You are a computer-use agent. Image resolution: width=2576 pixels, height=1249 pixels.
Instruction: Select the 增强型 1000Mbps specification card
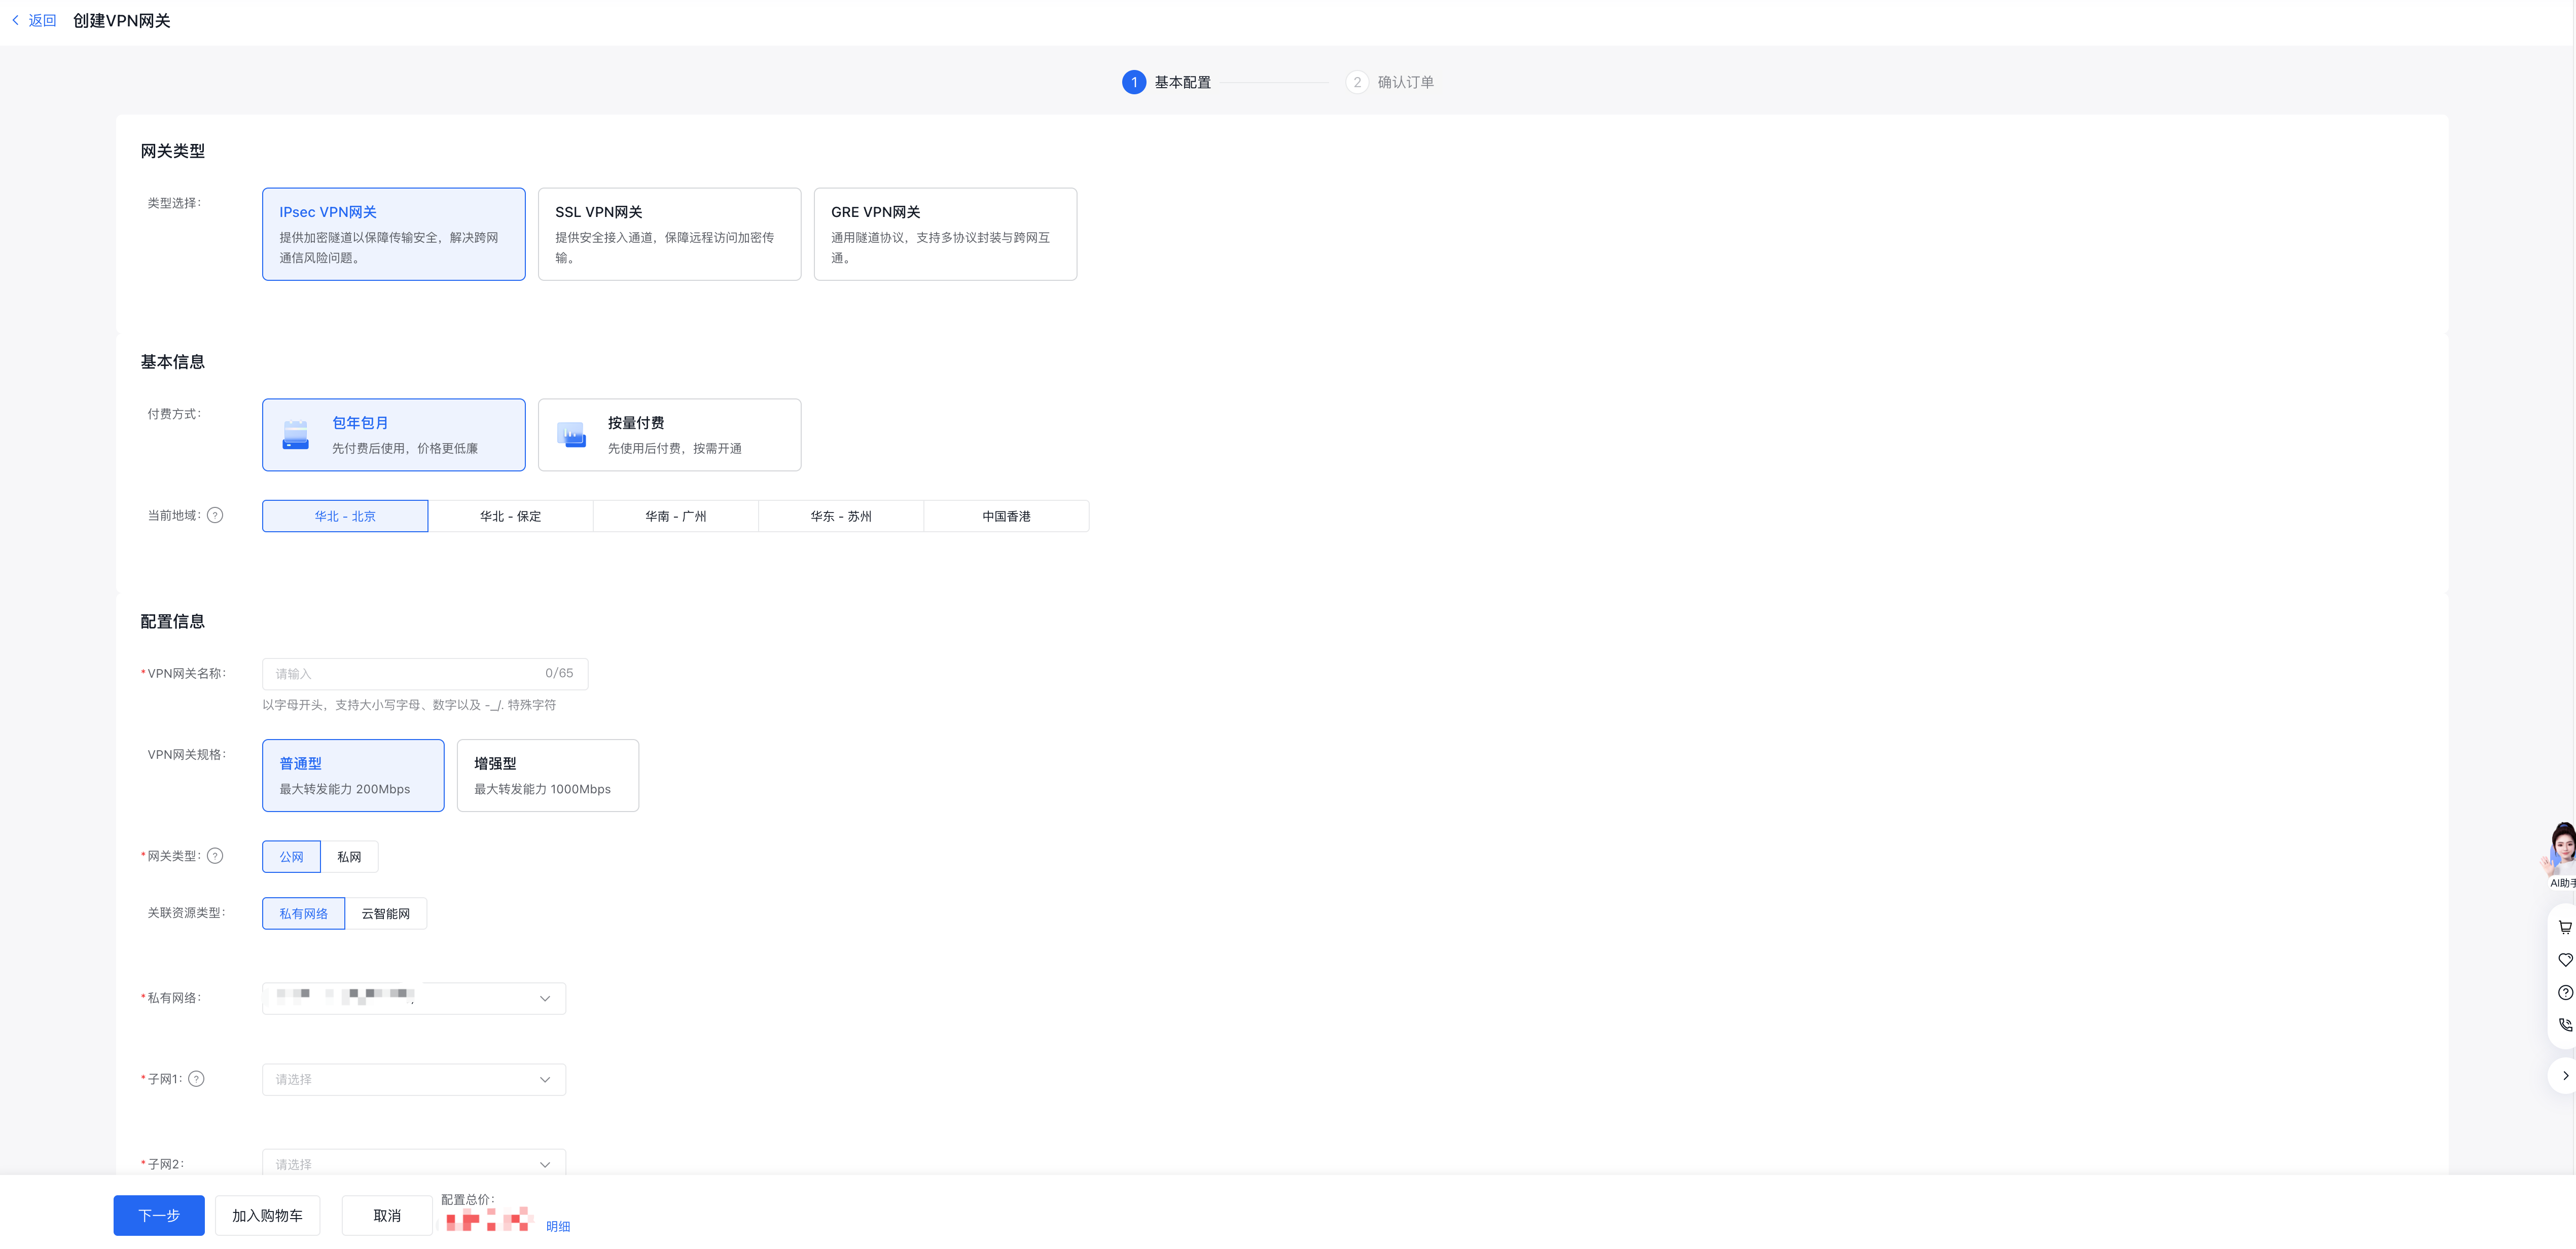coord(547,776)
